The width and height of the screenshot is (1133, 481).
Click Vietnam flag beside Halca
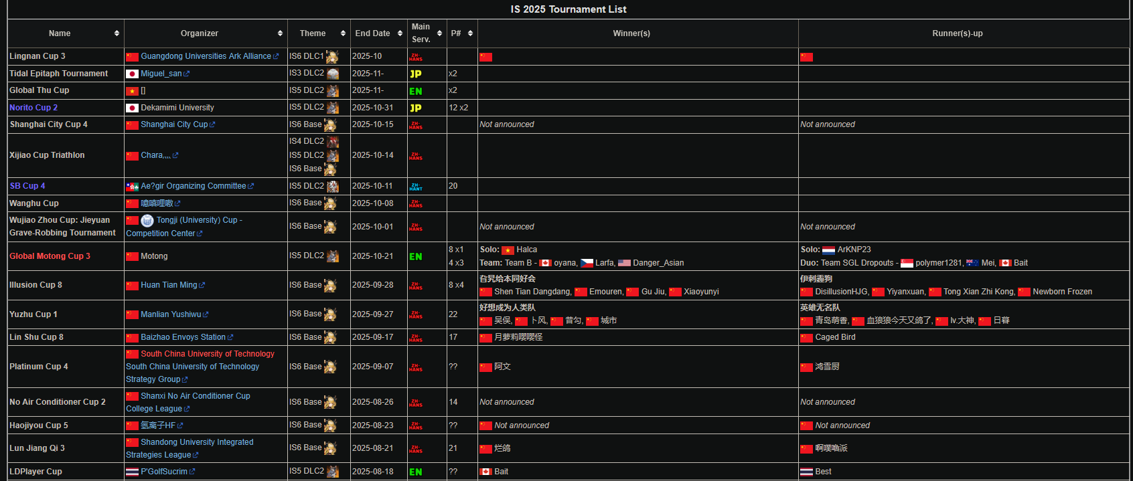click(508, 250)
